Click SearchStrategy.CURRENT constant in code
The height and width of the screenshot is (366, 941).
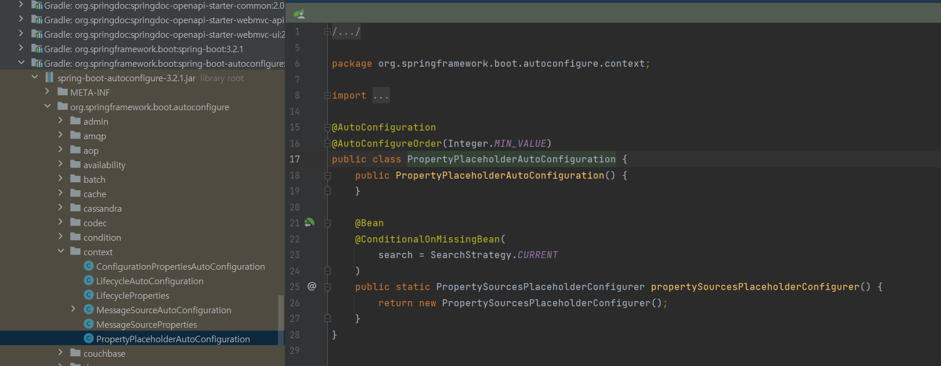[494, 255]
